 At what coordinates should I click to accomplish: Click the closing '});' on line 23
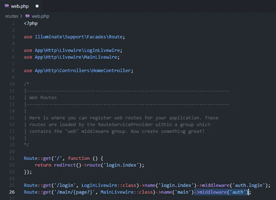28,172
